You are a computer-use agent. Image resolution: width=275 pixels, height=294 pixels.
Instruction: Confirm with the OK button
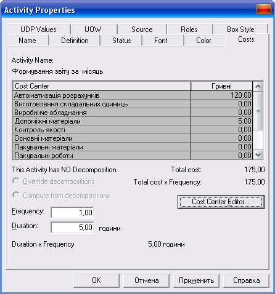pos(96,280)
